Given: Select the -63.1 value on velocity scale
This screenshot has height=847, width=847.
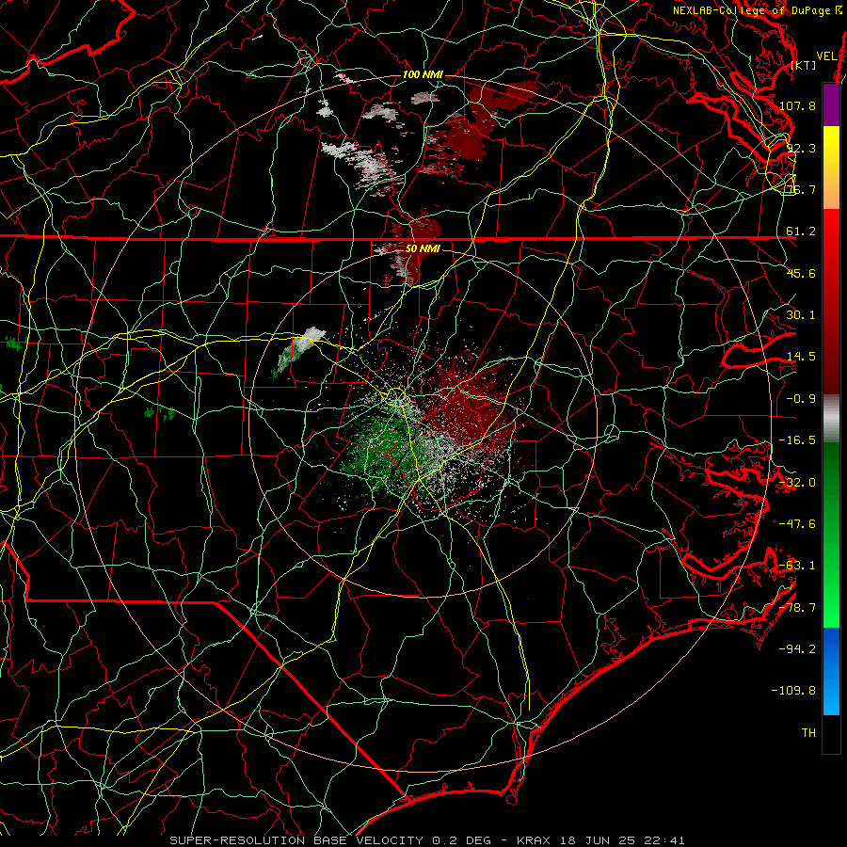Looking at the screenshot, I should click(x=797, y=566).
